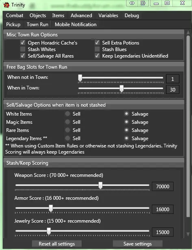Click the Jewelry Score slider handle
The width and height of the screenshot is (192, 250).
click(x=49, y=231)
